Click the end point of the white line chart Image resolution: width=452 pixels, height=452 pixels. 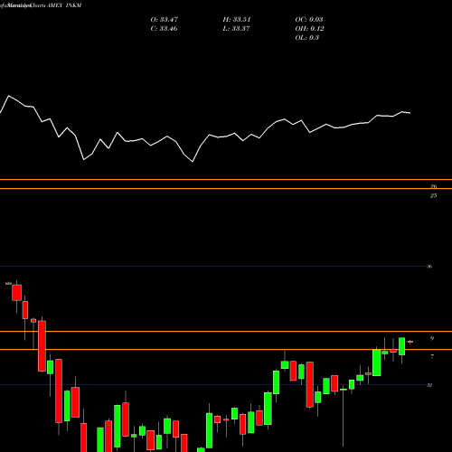click(x=410, y=113)
